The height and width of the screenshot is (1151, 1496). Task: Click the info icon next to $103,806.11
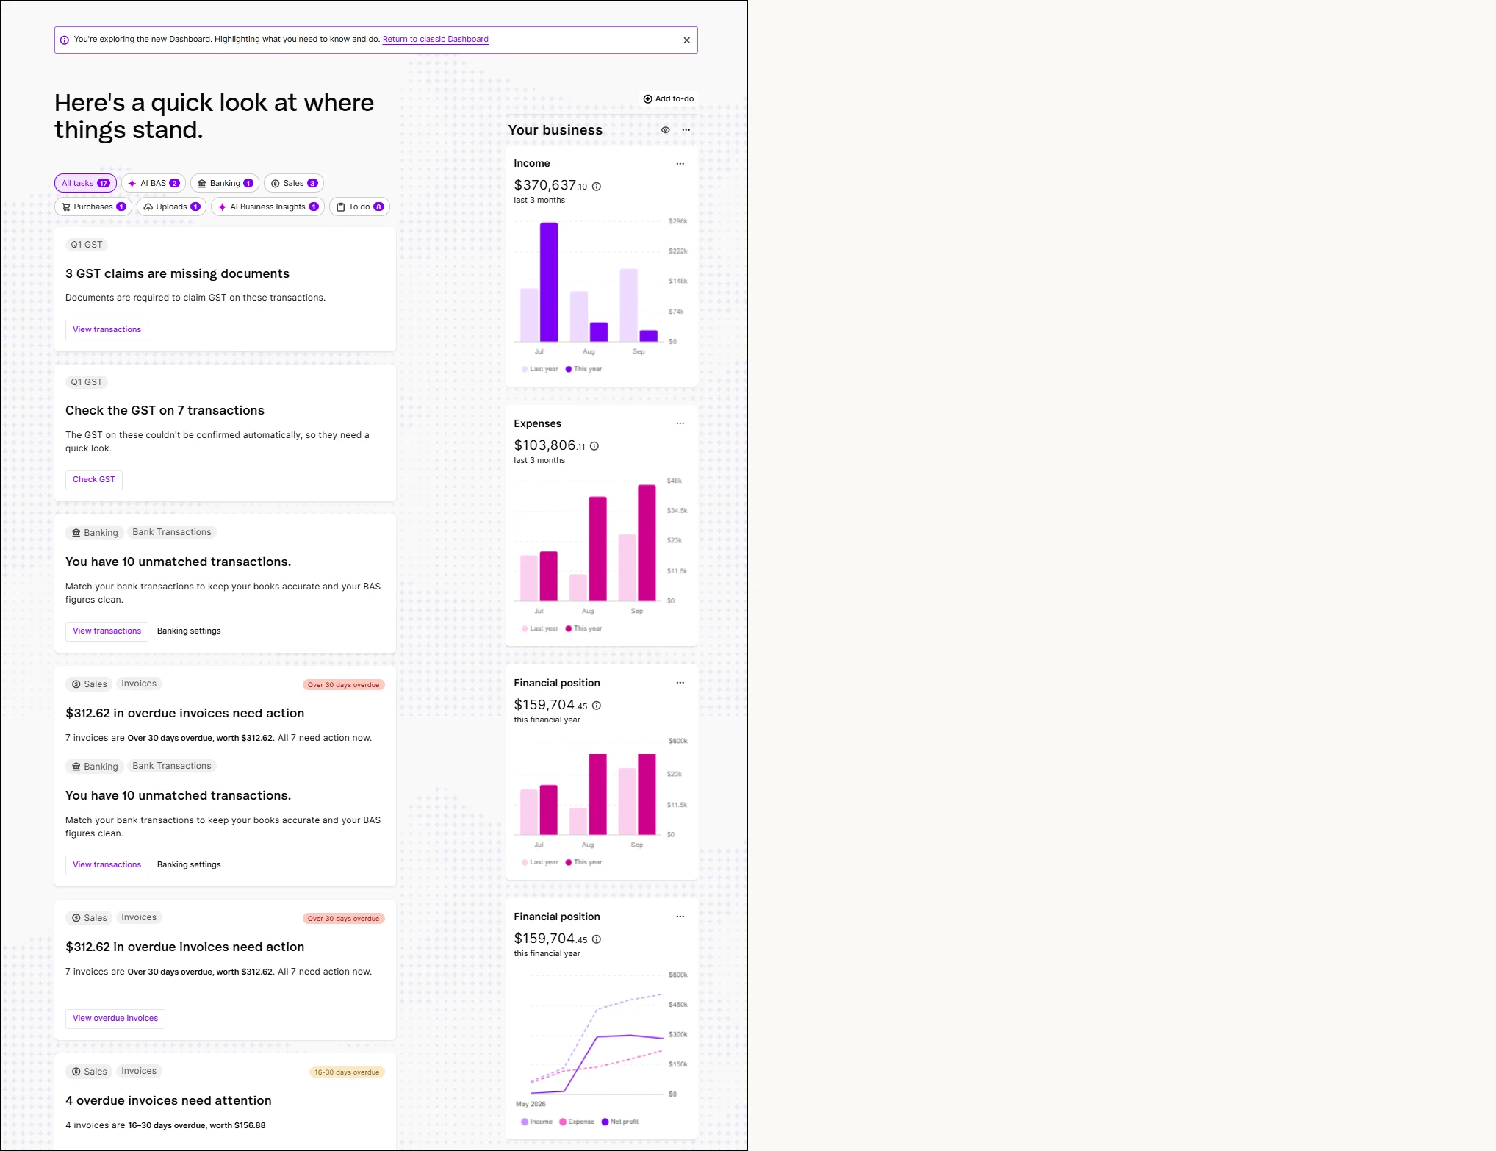coord(594,446)
